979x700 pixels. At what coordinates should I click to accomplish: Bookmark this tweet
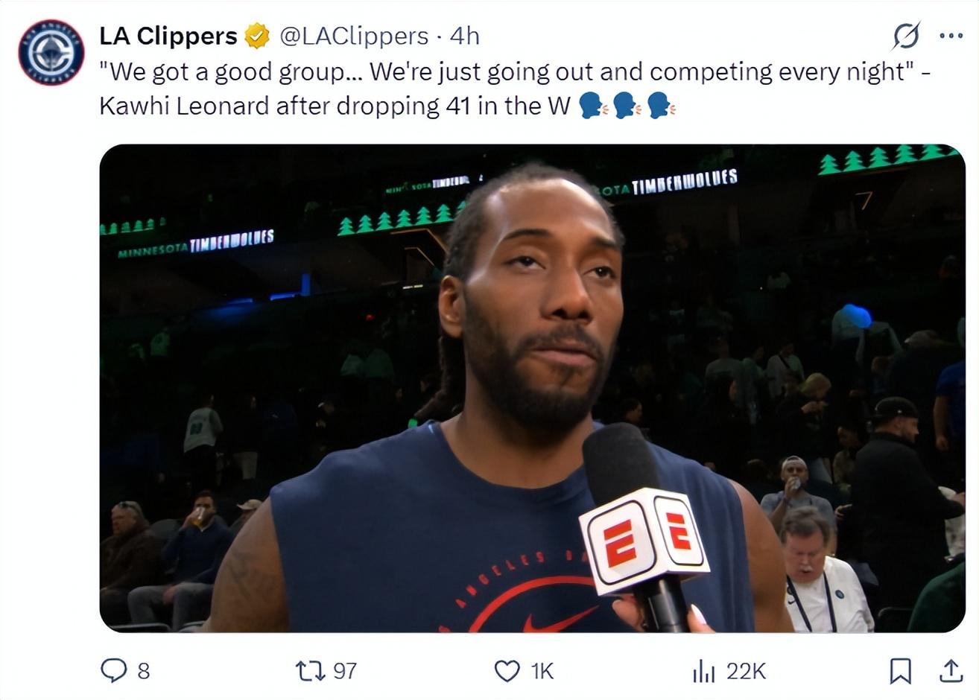901,671
